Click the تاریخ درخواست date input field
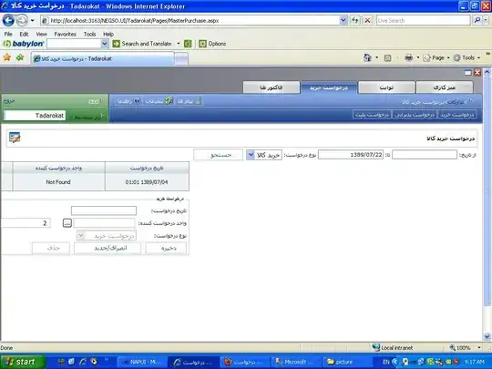Screen dimensions: 492x369 click(x=104, y=210)
